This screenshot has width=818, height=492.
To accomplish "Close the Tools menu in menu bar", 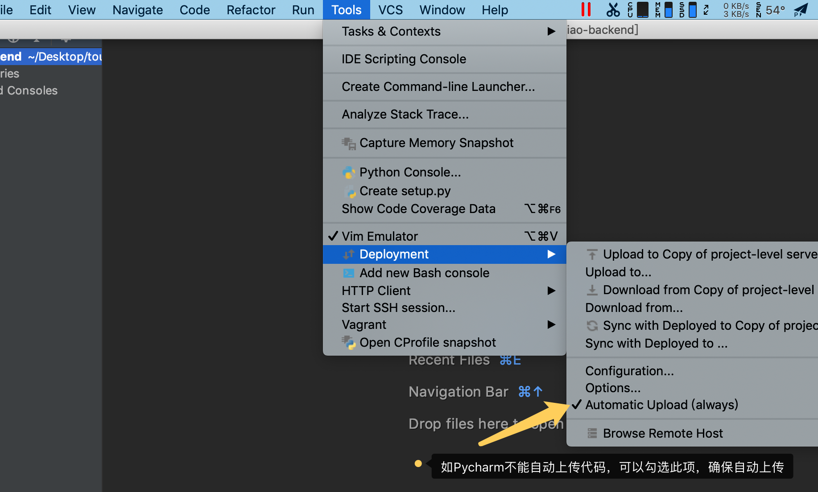I will pos(346,10).
